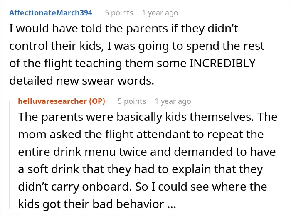Click the 'mom asked the flight attendant' line
Image resolution: width=291 pixels, height=216 pixels.
point(141,135)
